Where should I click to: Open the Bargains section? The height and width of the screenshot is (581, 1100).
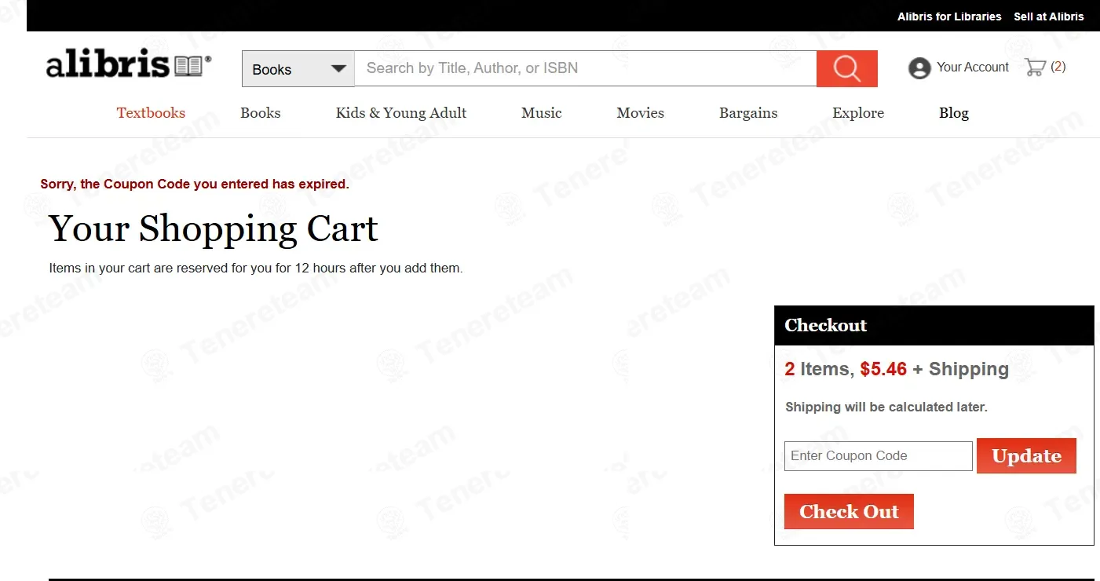coord(748,113)
